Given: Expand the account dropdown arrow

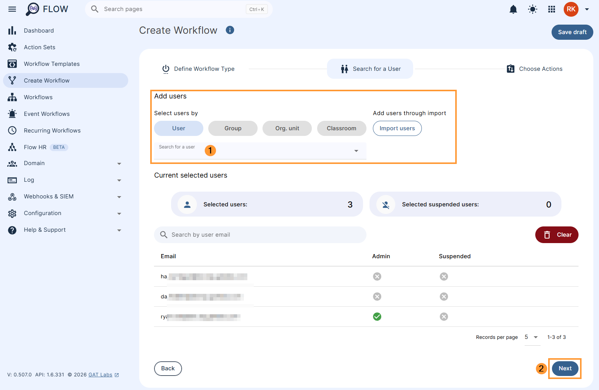Looking at the screenshot, I should tap(587, 9).
